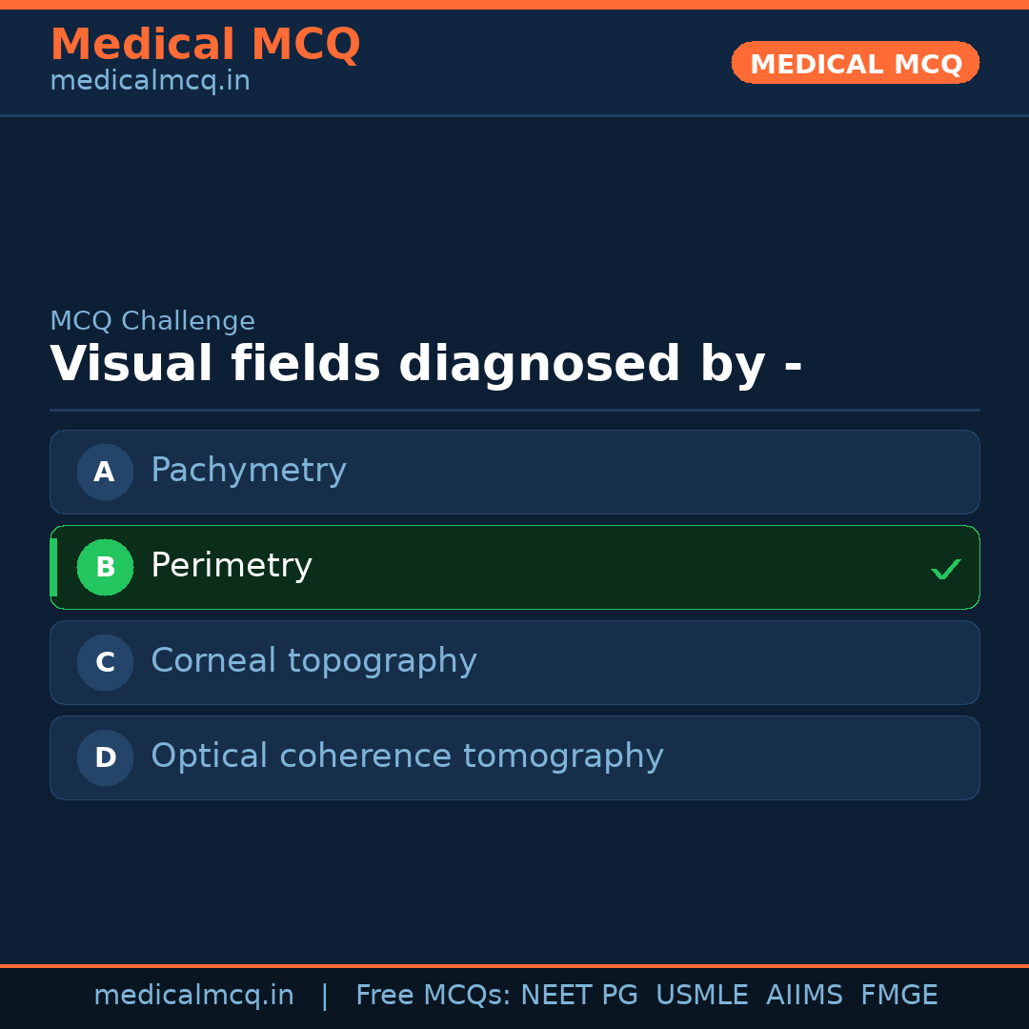The width and height of the screenshot is (1029, 1029).
Task: Click NEET PG in the footer
Action: coord(579,996)
